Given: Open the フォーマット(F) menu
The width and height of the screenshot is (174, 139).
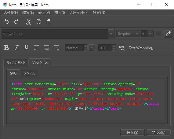Looking at the screenshot, I should [79, 13].
